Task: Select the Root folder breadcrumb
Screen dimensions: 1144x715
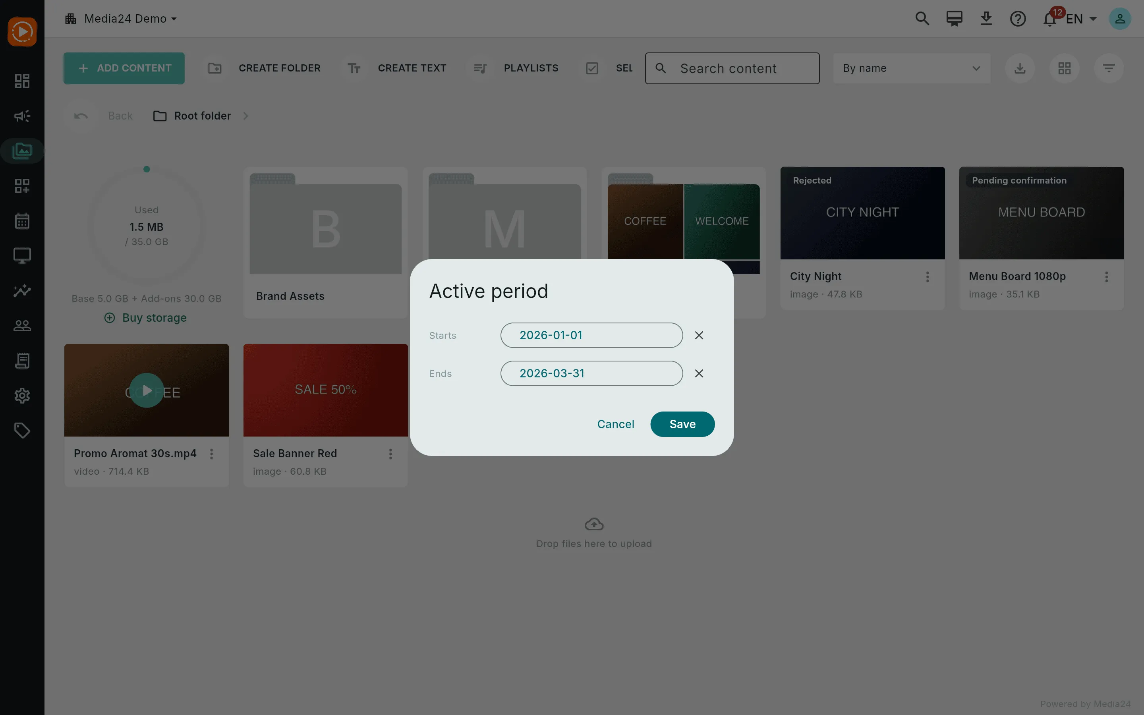Action: point(192,116)
